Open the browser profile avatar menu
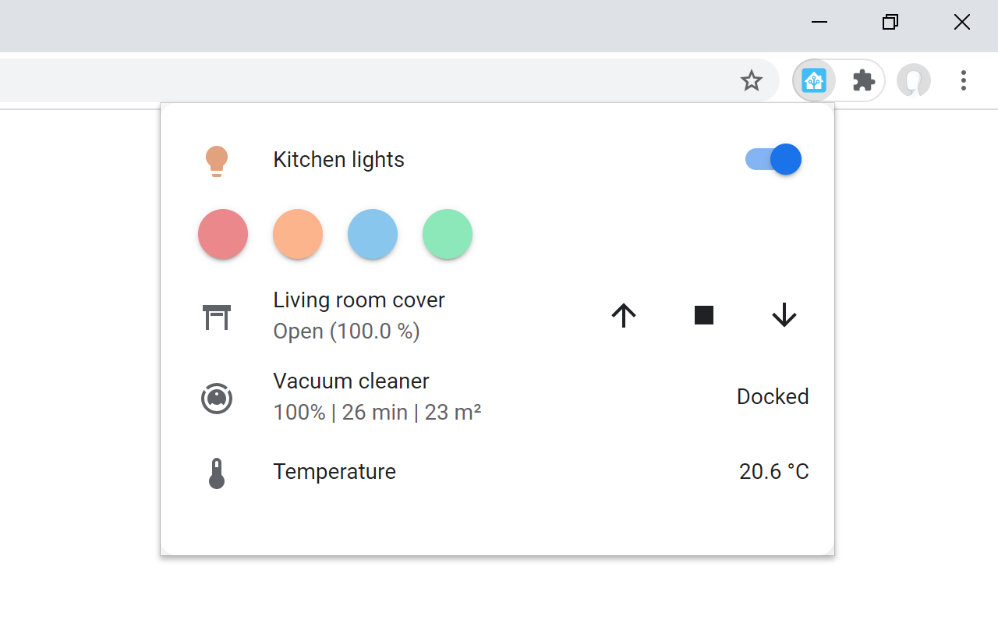 coord(914,80)
